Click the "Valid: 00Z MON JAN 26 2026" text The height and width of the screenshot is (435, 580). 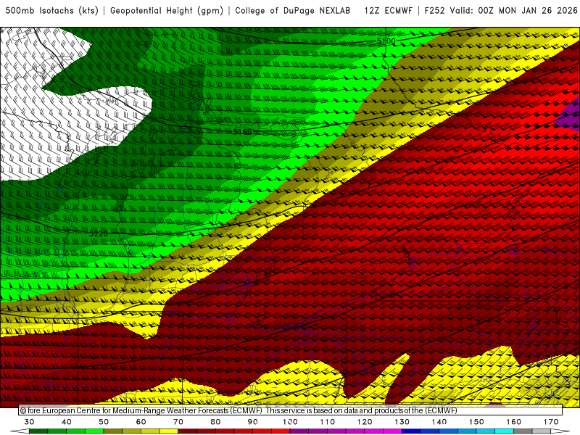[x=513, y=11]
